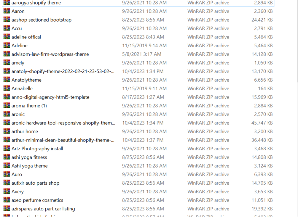Select the size value 1,050 KB

click(263, 63)
